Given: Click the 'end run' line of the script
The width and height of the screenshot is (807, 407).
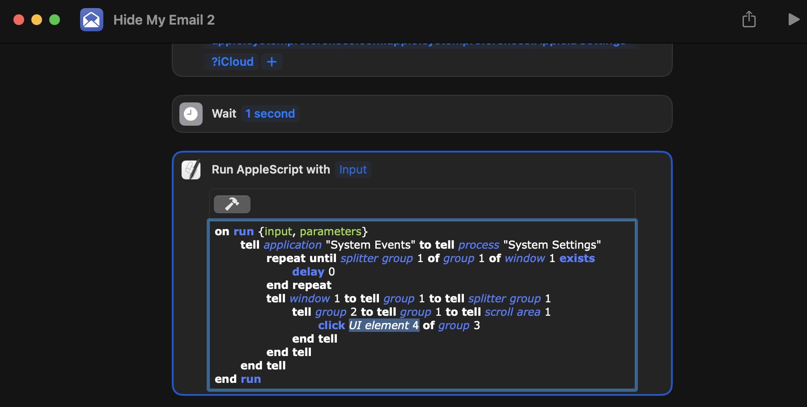Looking at the screenshot, I should [x=238, y=379].
